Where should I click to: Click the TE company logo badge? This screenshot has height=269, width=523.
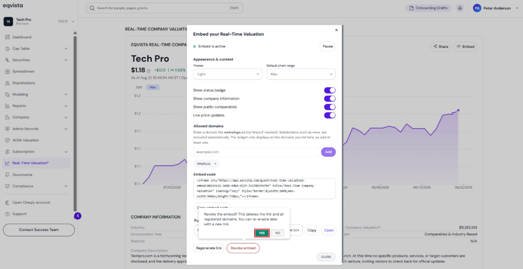tap(8, 21)
